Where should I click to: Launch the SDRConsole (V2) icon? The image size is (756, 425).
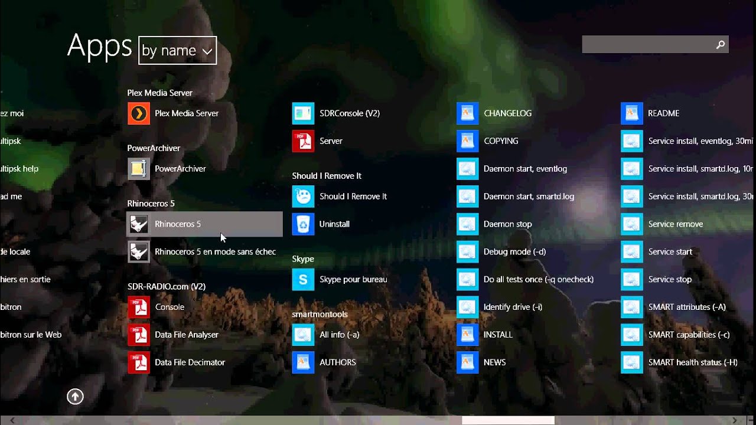tap(303, 113)
